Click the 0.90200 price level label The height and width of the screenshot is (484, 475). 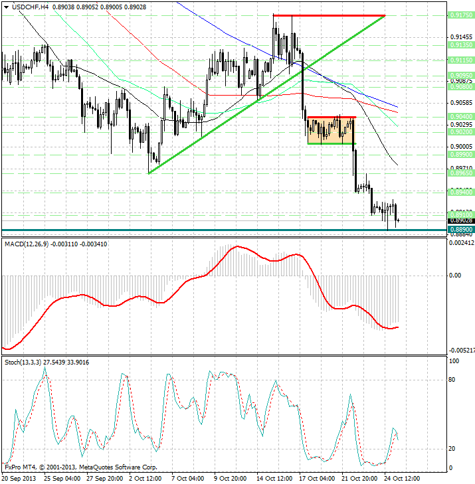click(x=461, y=132)
